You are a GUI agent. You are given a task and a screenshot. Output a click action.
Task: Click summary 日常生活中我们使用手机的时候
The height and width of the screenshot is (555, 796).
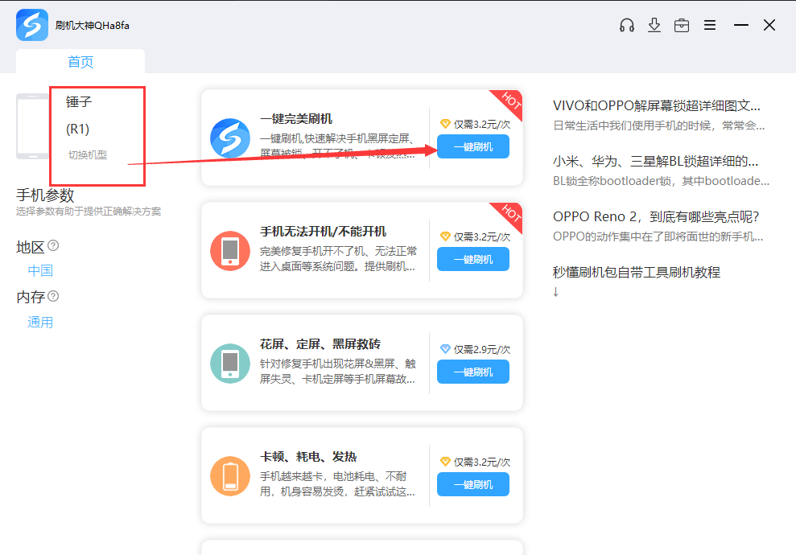click(x=659, y=125)
